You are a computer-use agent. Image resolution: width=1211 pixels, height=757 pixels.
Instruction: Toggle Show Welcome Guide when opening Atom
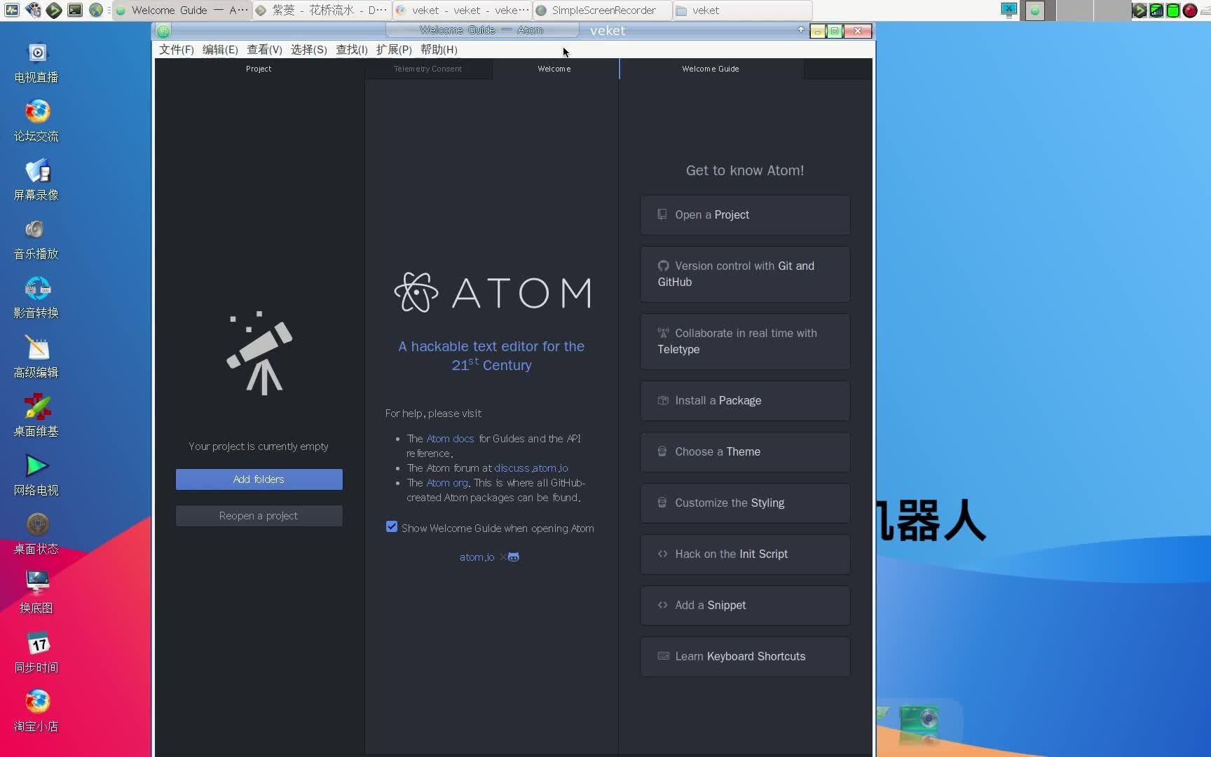point(392,526)
